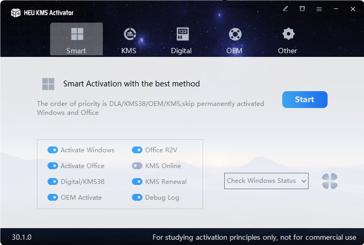Click the HEU KMS Activator cube logo
The height and width of the screenshot is (245, 364).
(16, 13)
